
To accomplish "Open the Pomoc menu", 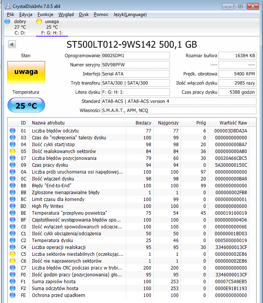I will pyautogui.click(x=101, y=14).
